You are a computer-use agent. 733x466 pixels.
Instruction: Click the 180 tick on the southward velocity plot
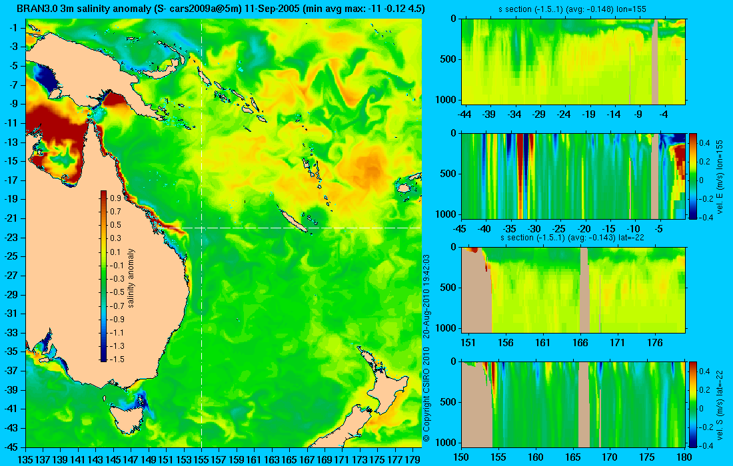click(684, 457)
